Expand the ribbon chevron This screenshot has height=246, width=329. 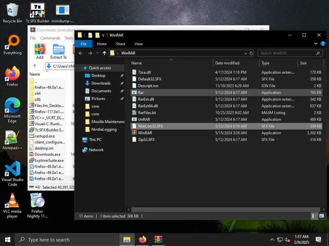click(x=316, y=44)
